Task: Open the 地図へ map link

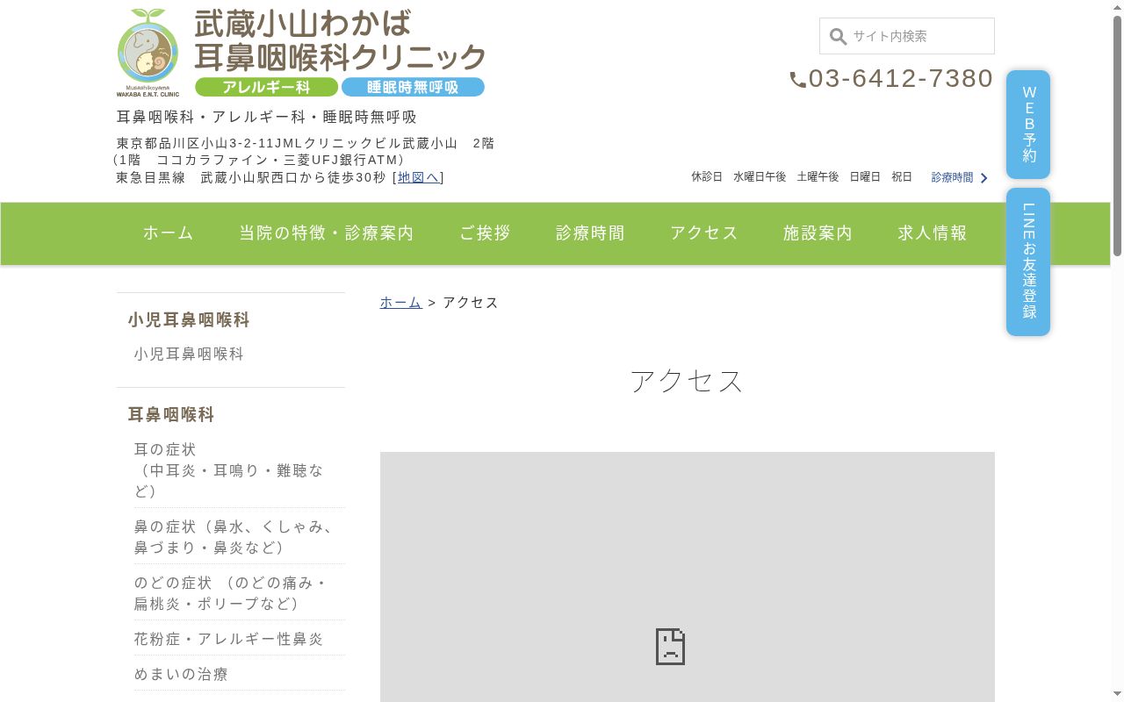Action: pyautogui.click(x=418, y=177)
